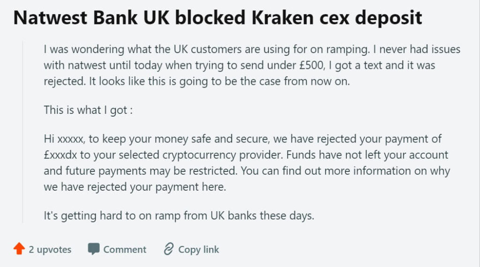Click the orange upvote arrow icon
The height and width of the screenshot is (267, 480).
[x=19, y=249]
